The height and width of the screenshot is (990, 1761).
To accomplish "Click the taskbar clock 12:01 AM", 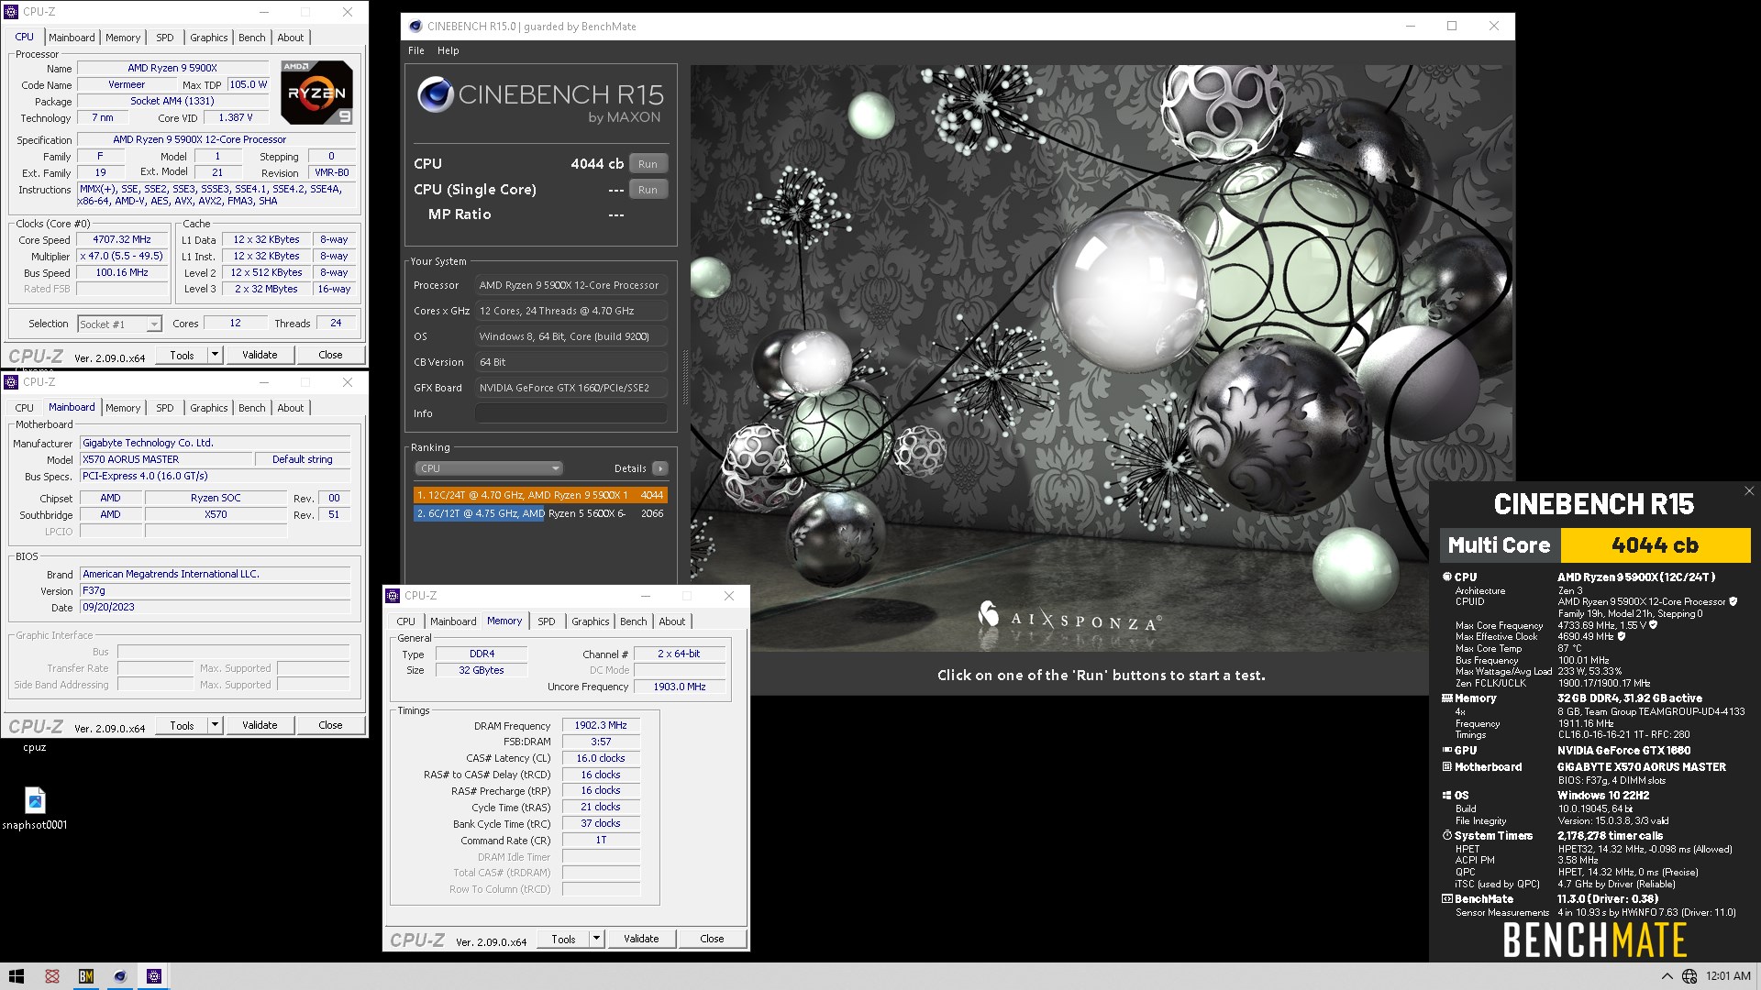I will tap(1728, 976).
